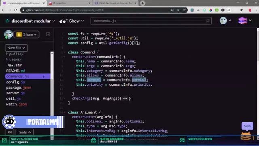This screenshot has width=259, height=146.
Task: Collapse sidebar with the panel icon
Action: [x=48, y=34]
